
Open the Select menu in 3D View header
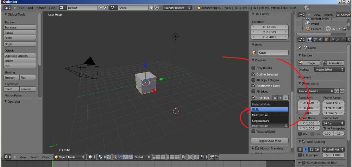(34, 157)
